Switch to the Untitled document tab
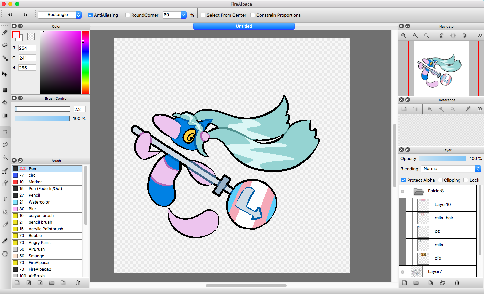 coord(244,26)
